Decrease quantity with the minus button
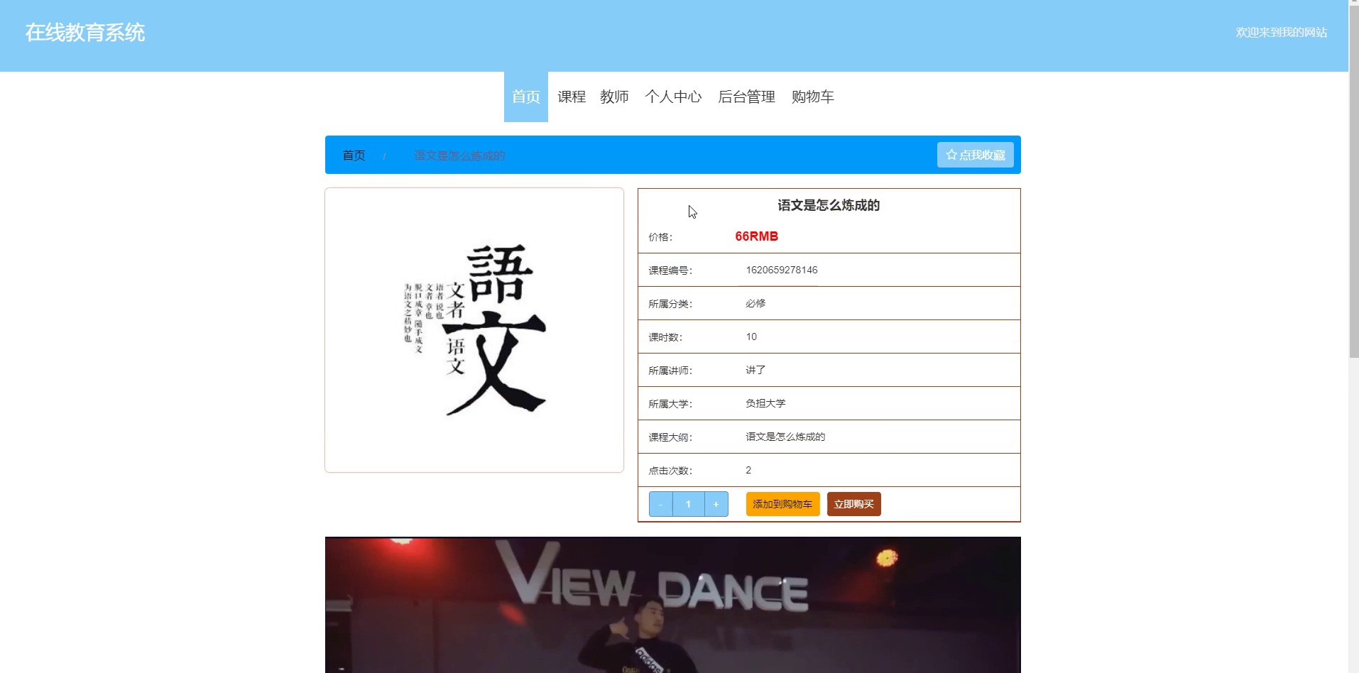Image resolution: width=1359 pixels, height=673 pixels. pyautogui.click(x=661, y=504)
